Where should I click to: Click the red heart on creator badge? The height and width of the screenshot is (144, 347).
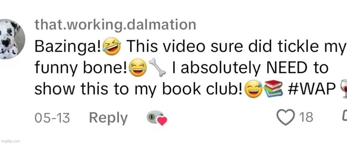click(x=162, y=121)
